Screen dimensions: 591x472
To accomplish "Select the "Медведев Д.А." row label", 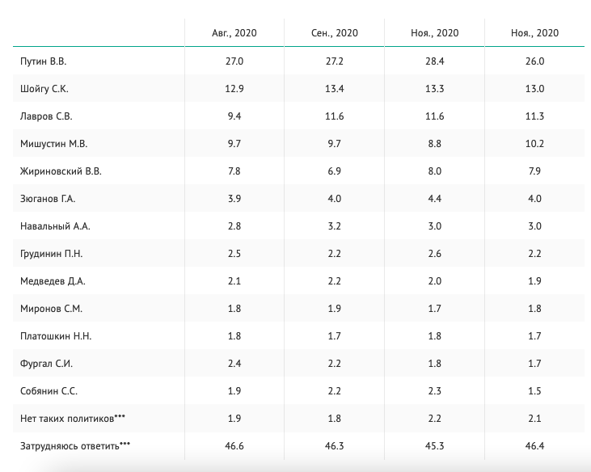I will pyautogui.click(x=53, y=281).
